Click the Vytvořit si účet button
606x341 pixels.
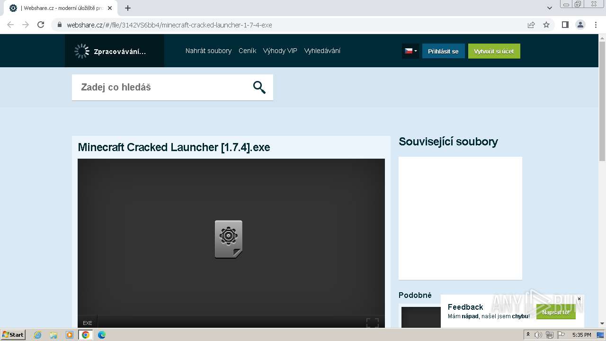tap(494, 51)
